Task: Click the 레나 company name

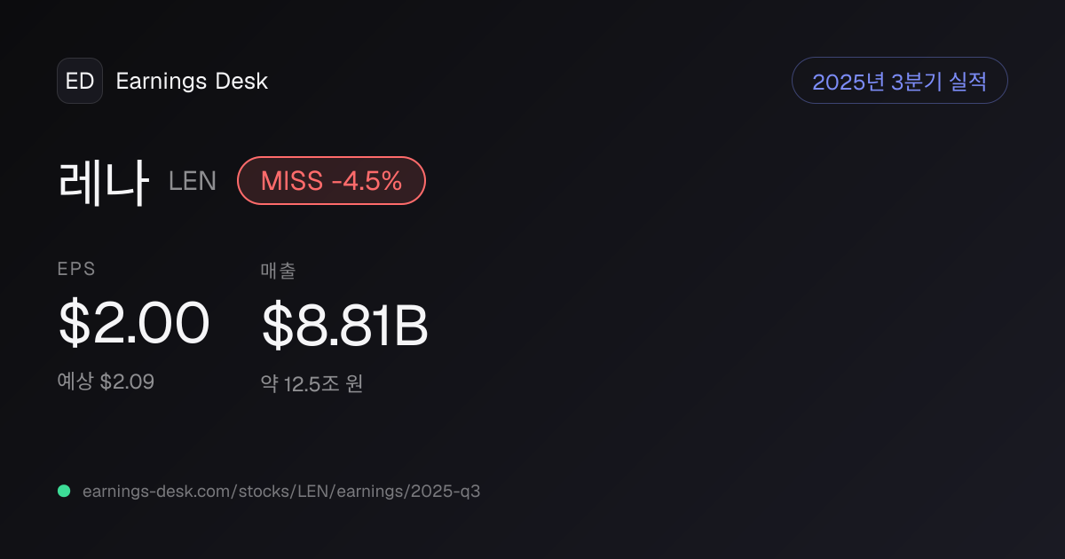Action: (x=103, y=181)
